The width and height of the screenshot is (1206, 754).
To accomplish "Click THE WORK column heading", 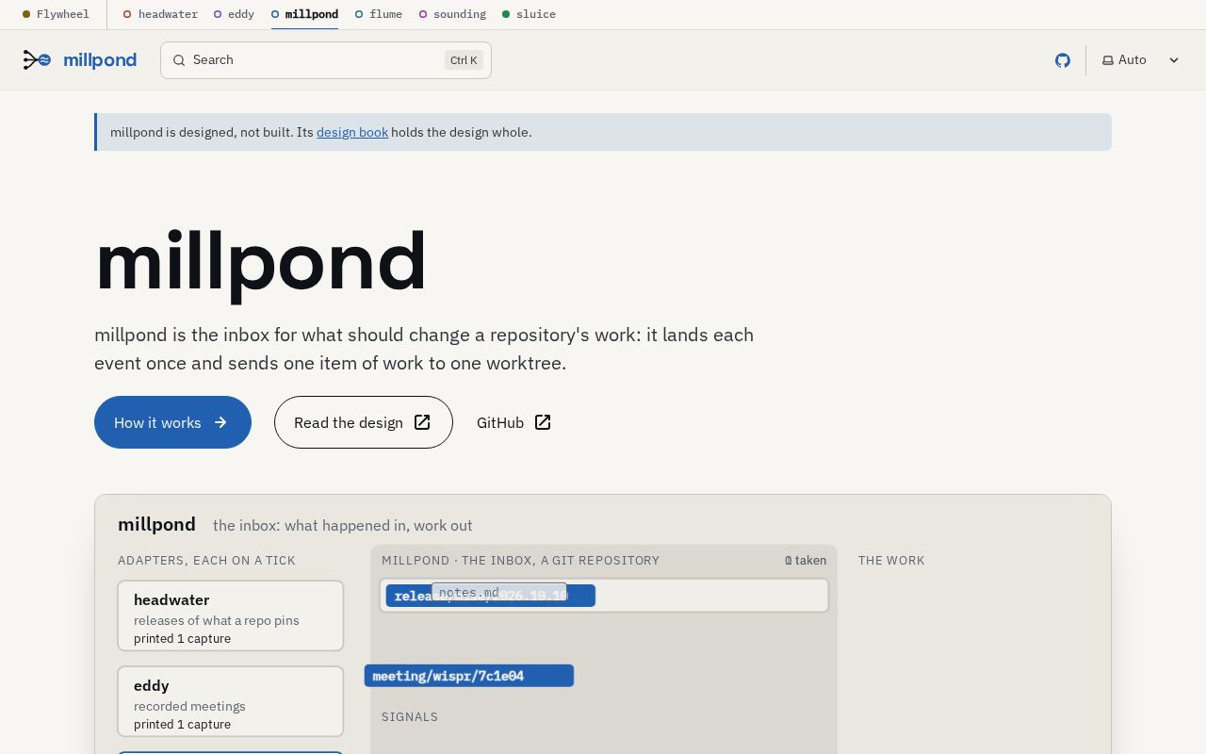I will click(x=891, y=560).
